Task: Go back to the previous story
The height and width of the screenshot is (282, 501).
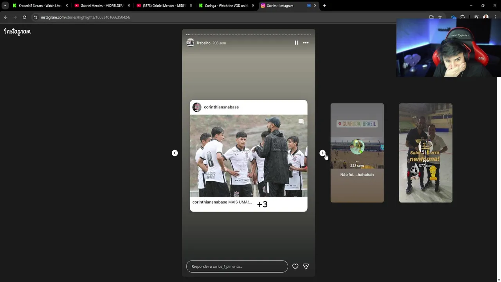Action: 175,153
